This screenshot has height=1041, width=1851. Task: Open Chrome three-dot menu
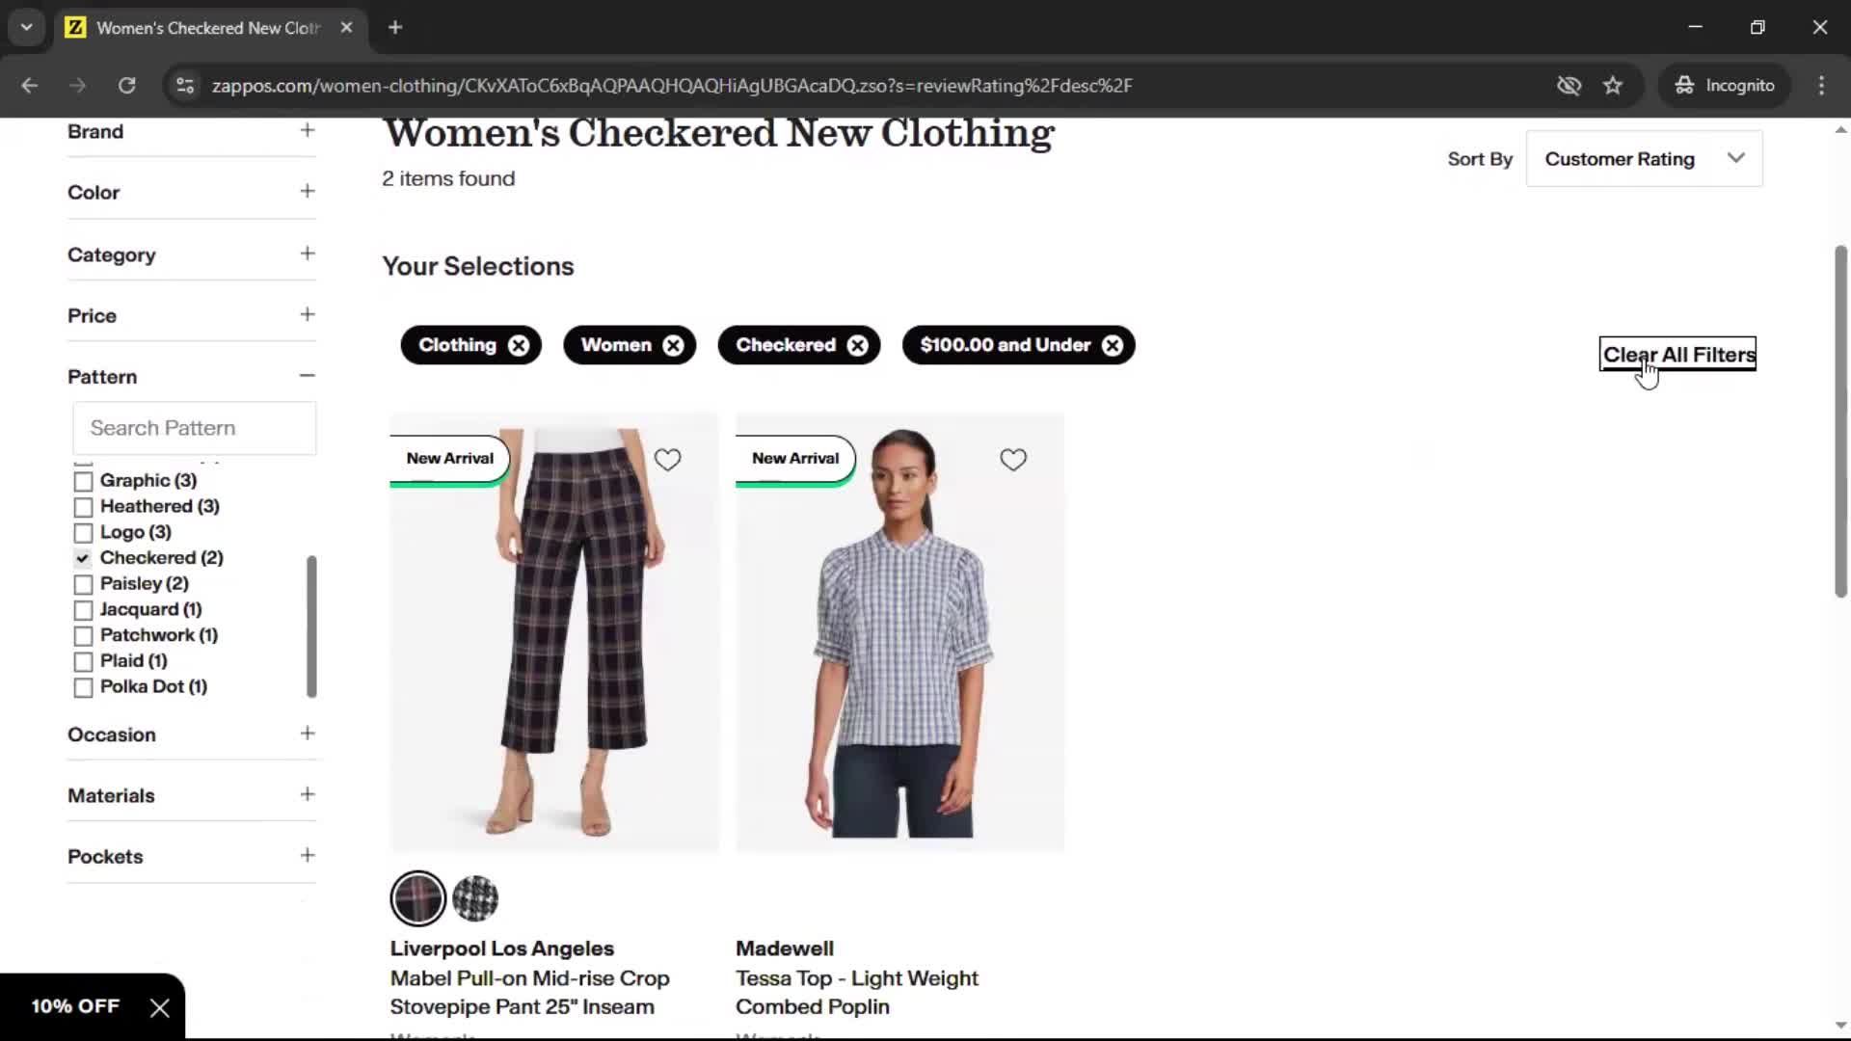point(1821,86)
